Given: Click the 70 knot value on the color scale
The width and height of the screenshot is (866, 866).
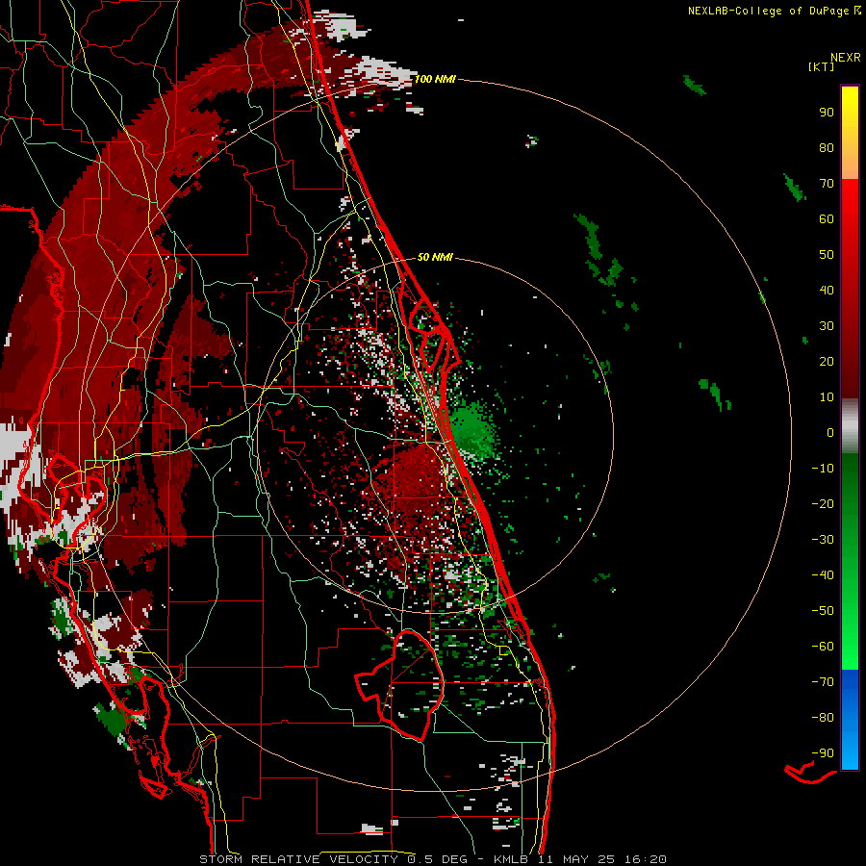Looking at the screenshot, I should 827,184.
